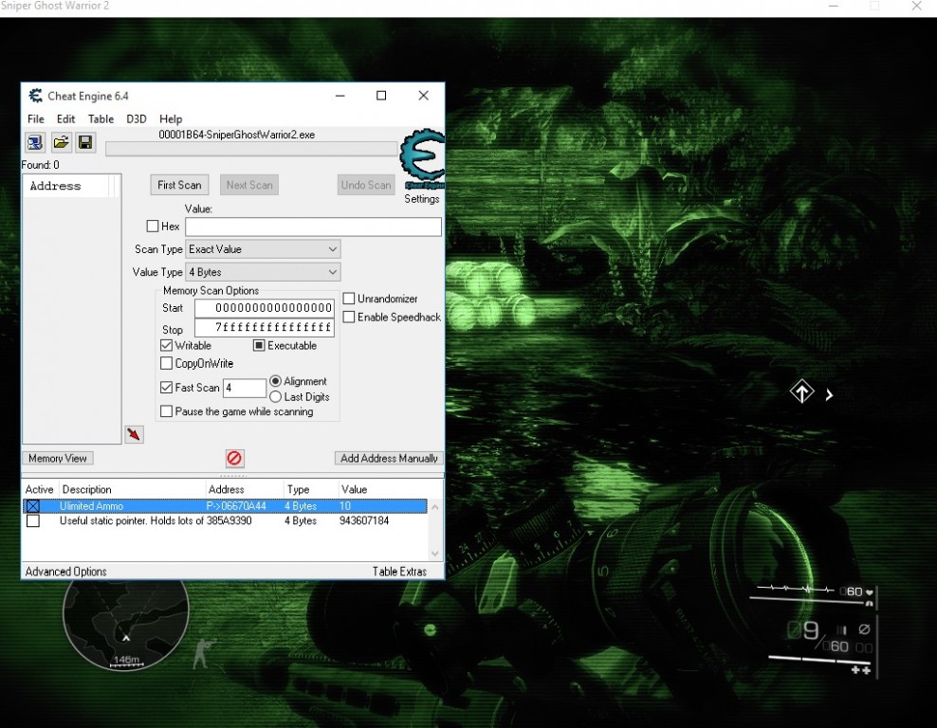Open Memory View
Viewport: 937px width, 728px height.
click(x=57, y=458)
